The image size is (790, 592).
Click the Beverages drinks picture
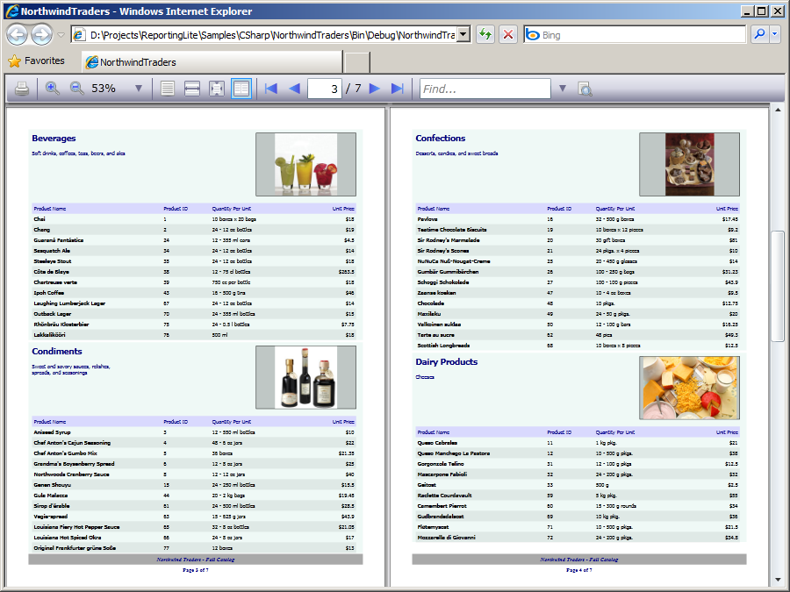click(305, 164)
